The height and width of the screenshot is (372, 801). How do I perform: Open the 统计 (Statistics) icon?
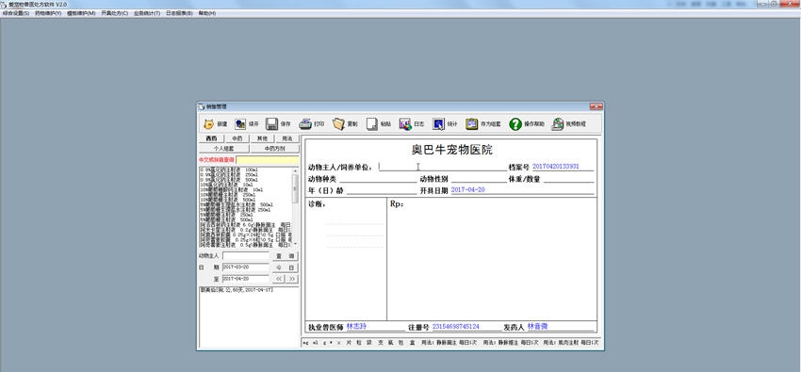[x=438, y=124]
